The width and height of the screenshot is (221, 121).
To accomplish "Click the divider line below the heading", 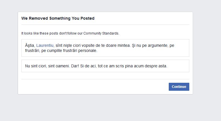I will point(105,25).
